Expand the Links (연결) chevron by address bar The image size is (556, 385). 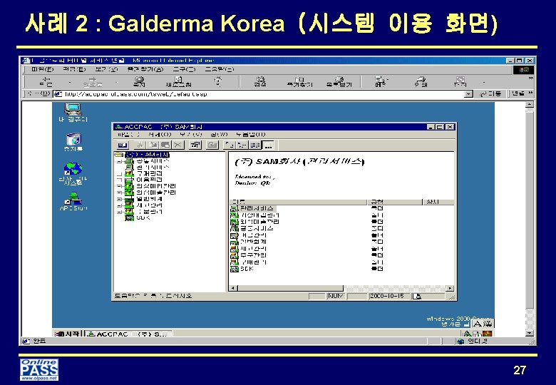(531, 93)
